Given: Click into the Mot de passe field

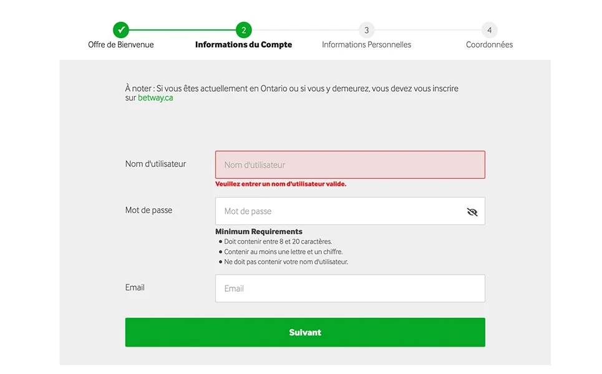Looking at the screenshot, I should [337, 211].
